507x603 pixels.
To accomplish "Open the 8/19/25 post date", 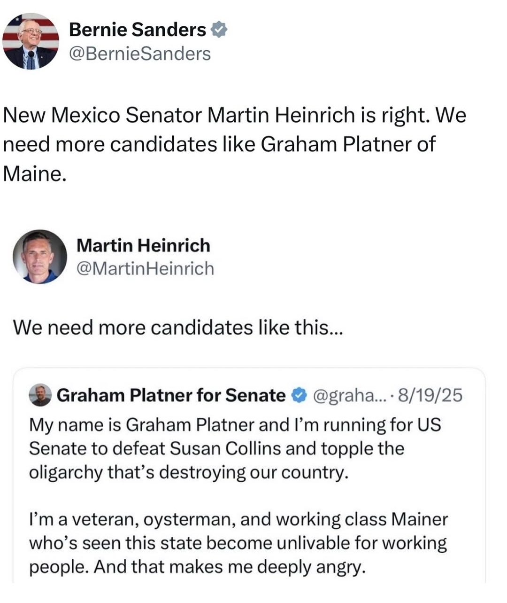I will coord(430,396).
